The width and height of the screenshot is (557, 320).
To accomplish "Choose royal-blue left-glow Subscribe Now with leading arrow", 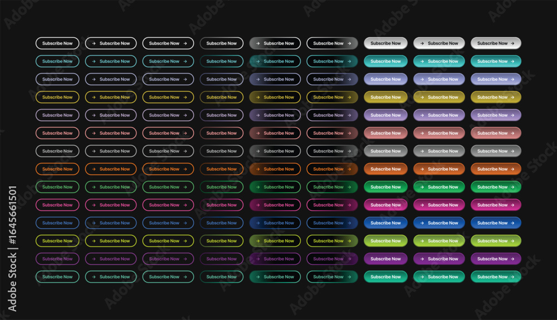I will pyautogui.click(x=275, y=223).
